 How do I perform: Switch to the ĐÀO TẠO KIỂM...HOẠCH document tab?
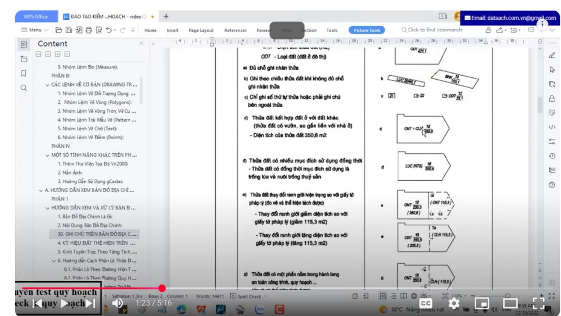[107, 16]
